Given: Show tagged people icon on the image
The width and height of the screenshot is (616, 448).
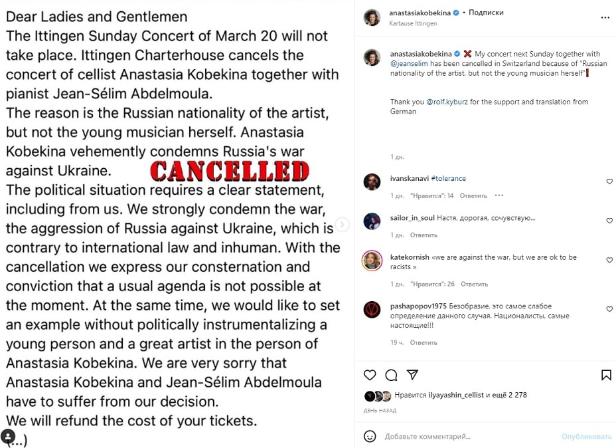Looking at the screenshot, I should [x=8, y=436].
